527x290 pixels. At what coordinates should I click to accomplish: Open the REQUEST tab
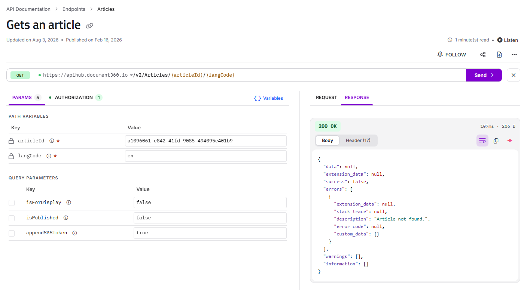[x=326, y=98]
